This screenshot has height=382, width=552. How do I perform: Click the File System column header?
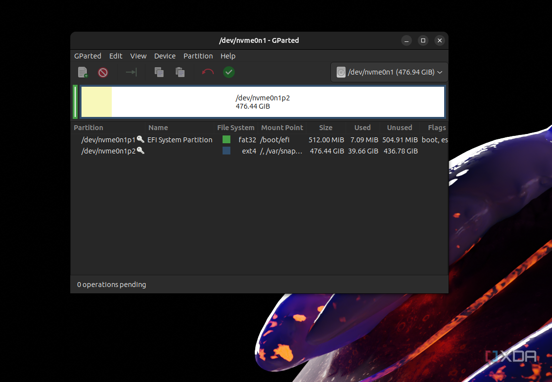236,128
